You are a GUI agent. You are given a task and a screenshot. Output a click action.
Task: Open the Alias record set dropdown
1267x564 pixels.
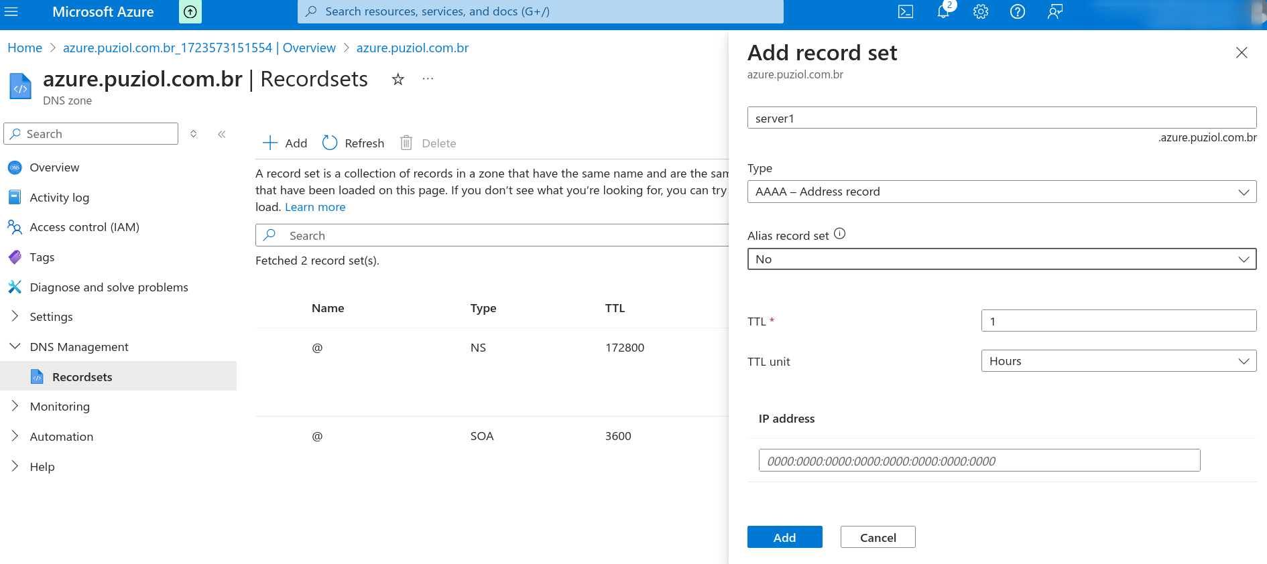click(1001, 259)
